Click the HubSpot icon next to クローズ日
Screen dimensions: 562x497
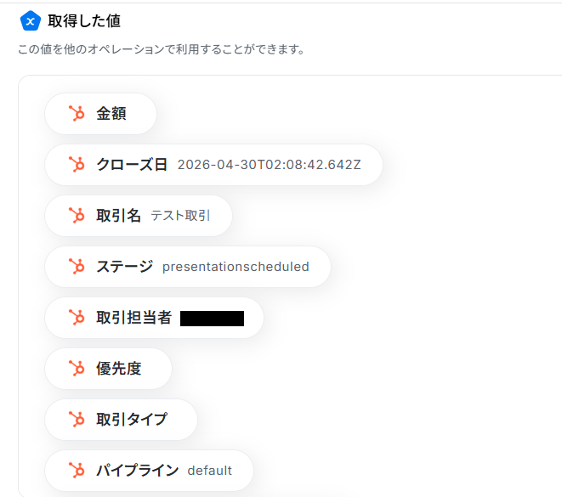(x=77, y=164)
